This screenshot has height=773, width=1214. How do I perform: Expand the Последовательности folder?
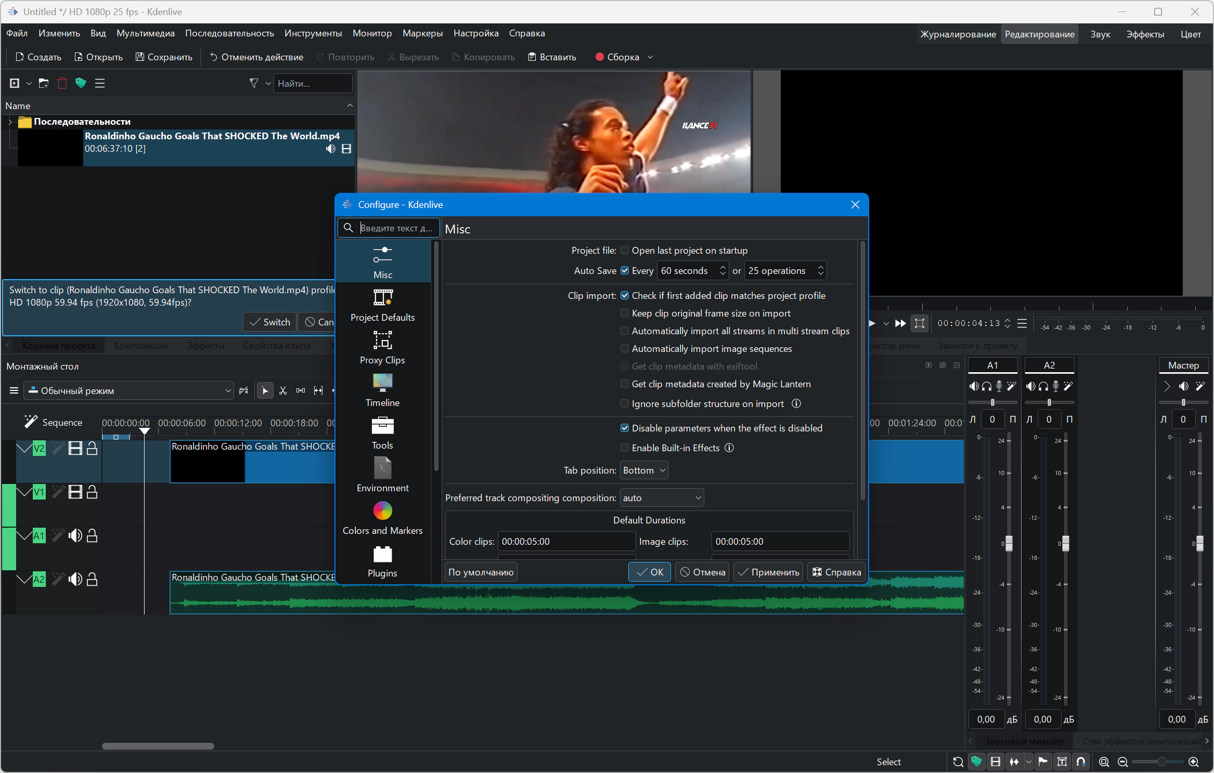[x=10, y=122]
